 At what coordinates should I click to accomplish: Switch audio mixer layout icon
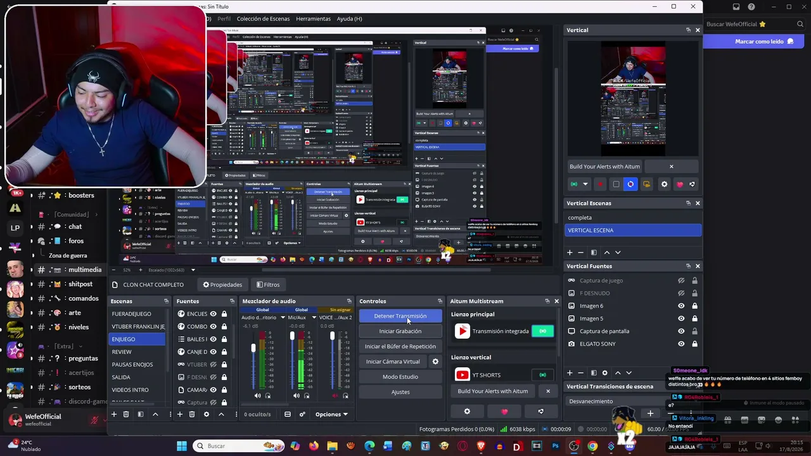tap(288, 414)
